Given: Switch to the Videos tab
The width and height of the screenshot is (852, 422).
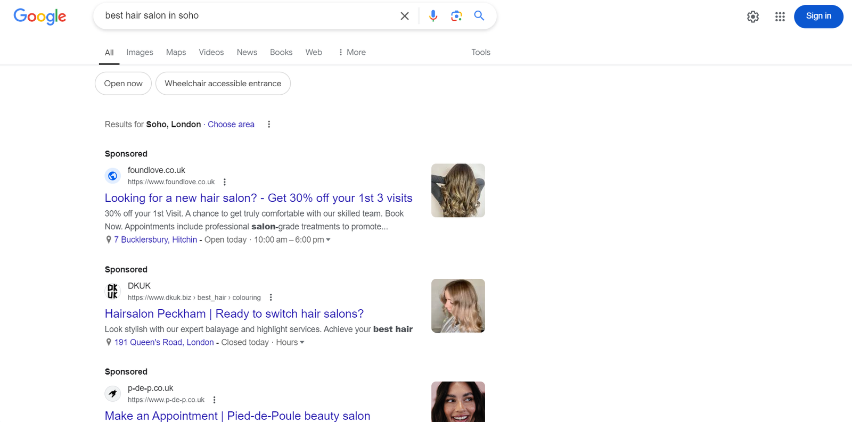Looking at the screenshot, I should (211, 52).
